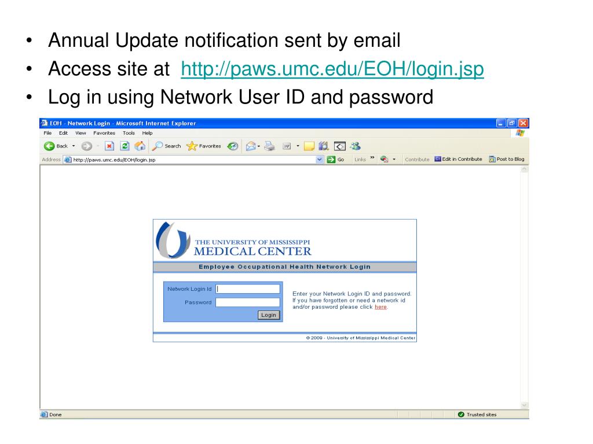Minimize the Internet Explorer window
This screenshot has width=593, height=444.
(x=501, y=123)
